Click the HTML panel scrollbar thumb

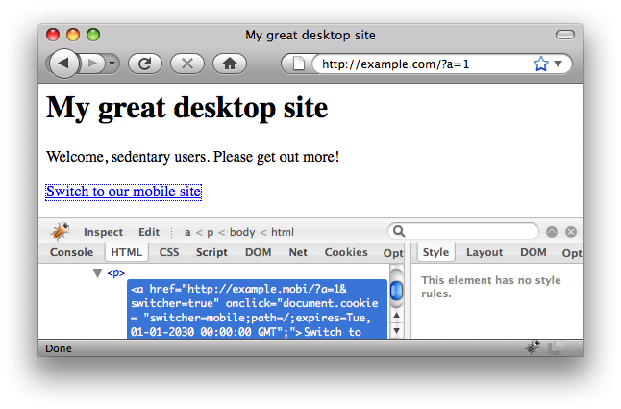pos(396,291)
